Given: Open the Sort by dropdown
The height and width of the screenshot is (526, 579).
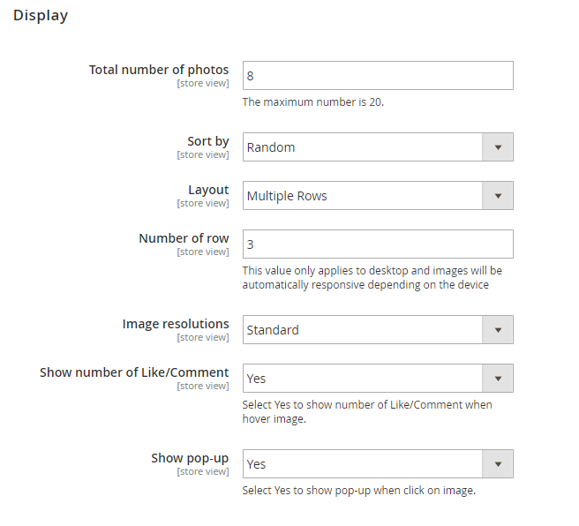Looking at the screenshot, I should pos(363,147).
